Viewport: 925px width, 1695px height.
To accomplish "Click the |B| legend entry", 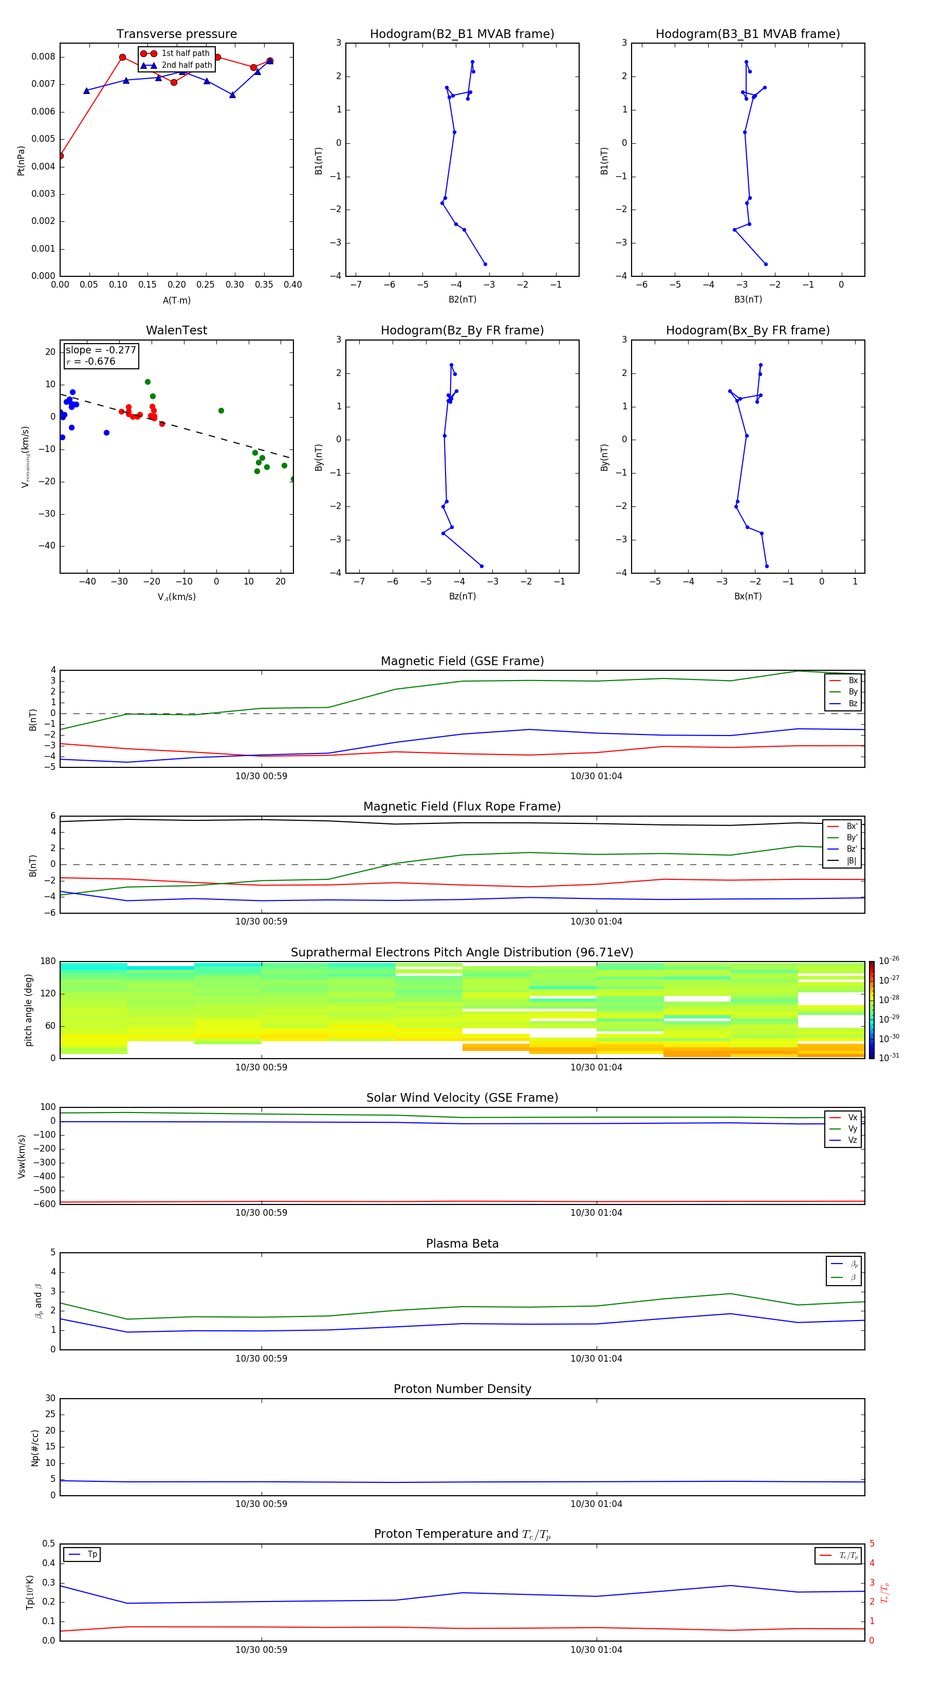I will click(x=843, y=861).
